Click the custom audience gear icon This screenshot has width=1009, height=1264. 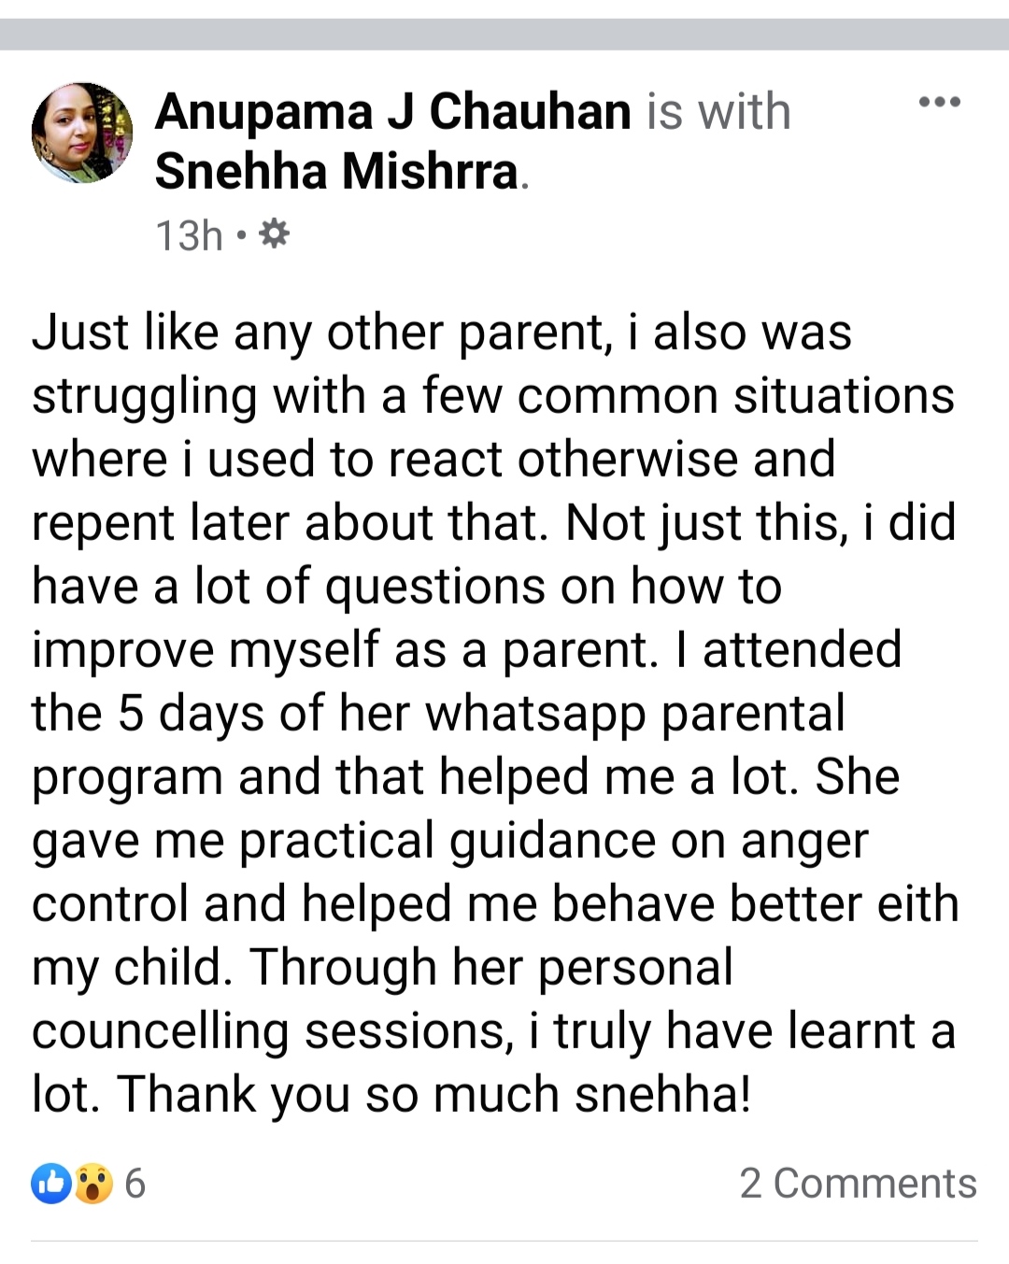273,234
